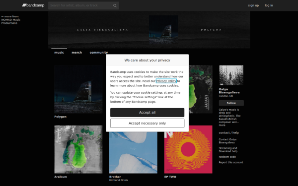The image size is (298, 186).
Task: Open the Brother album cover
Action: [133, 153]
